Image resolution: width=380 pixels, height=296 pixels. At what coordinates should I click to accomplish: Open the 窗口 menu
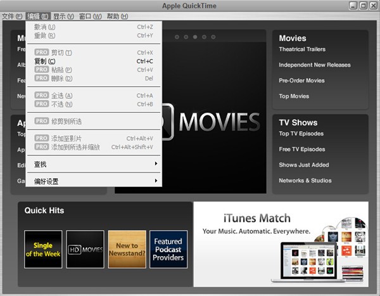click(90, 16)
